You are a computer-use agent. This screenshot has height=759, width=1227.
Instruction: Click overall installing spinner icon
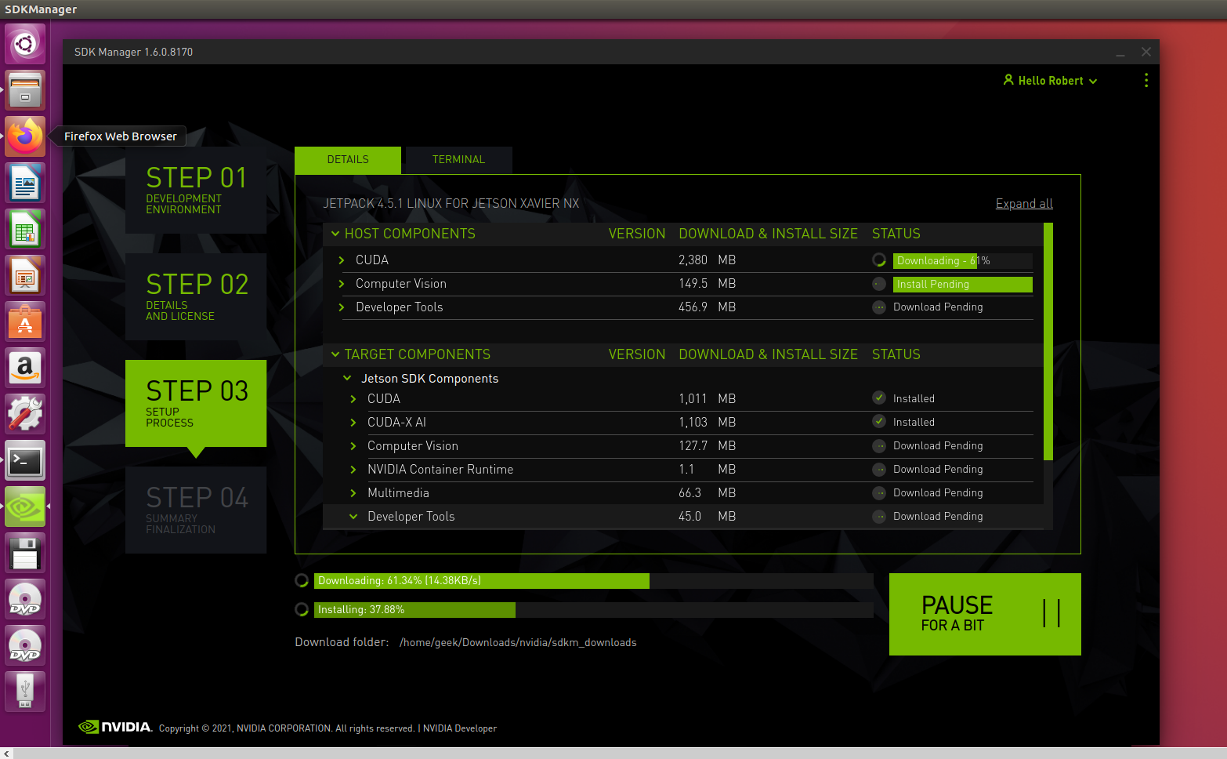pos(302,609)
